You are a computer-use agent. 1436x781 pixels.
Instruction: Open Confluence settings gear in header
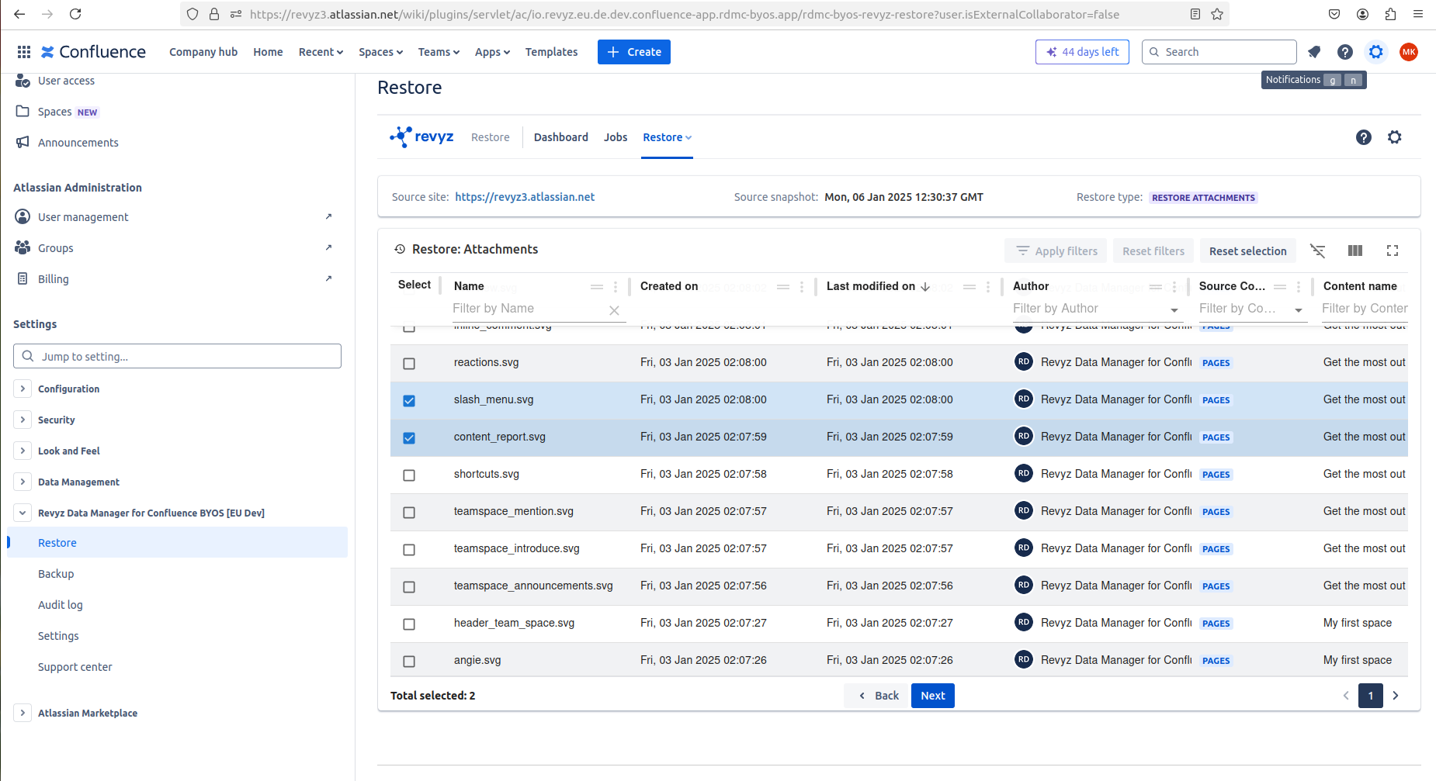[x=1376, y=52]
